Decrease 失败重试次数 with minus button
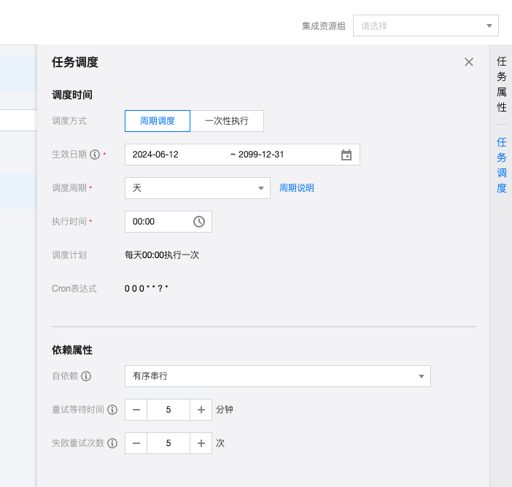Screen dimensions: 512x487 click(x=136, y=443)
